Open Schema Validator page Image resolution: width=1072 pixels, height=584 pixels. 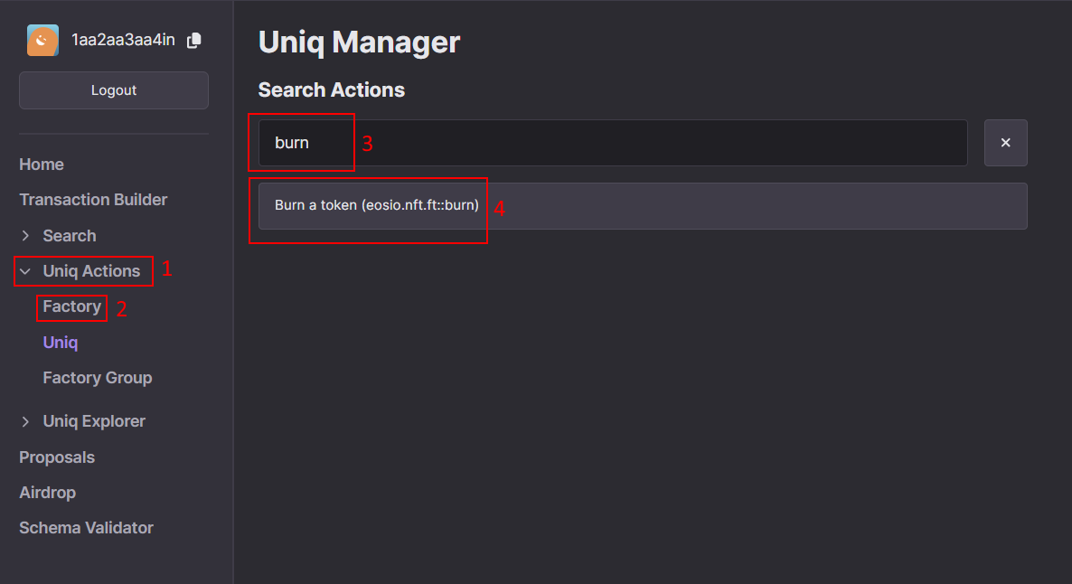click(x=86, y=528)
